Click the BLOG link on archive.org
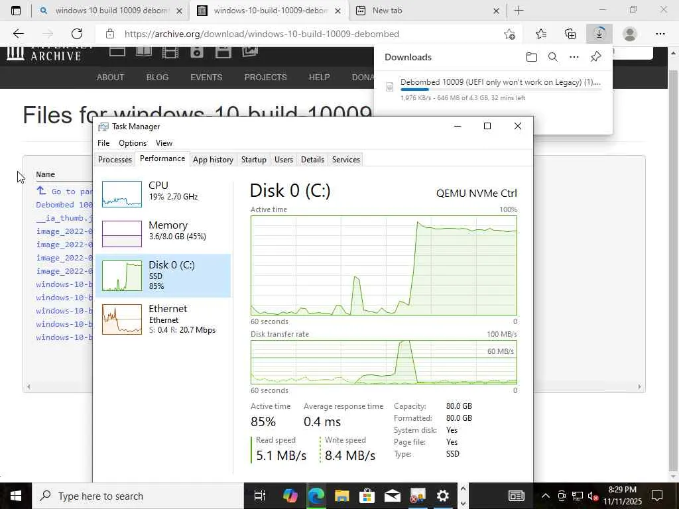679x509 pixels. [x=157, y=78]
